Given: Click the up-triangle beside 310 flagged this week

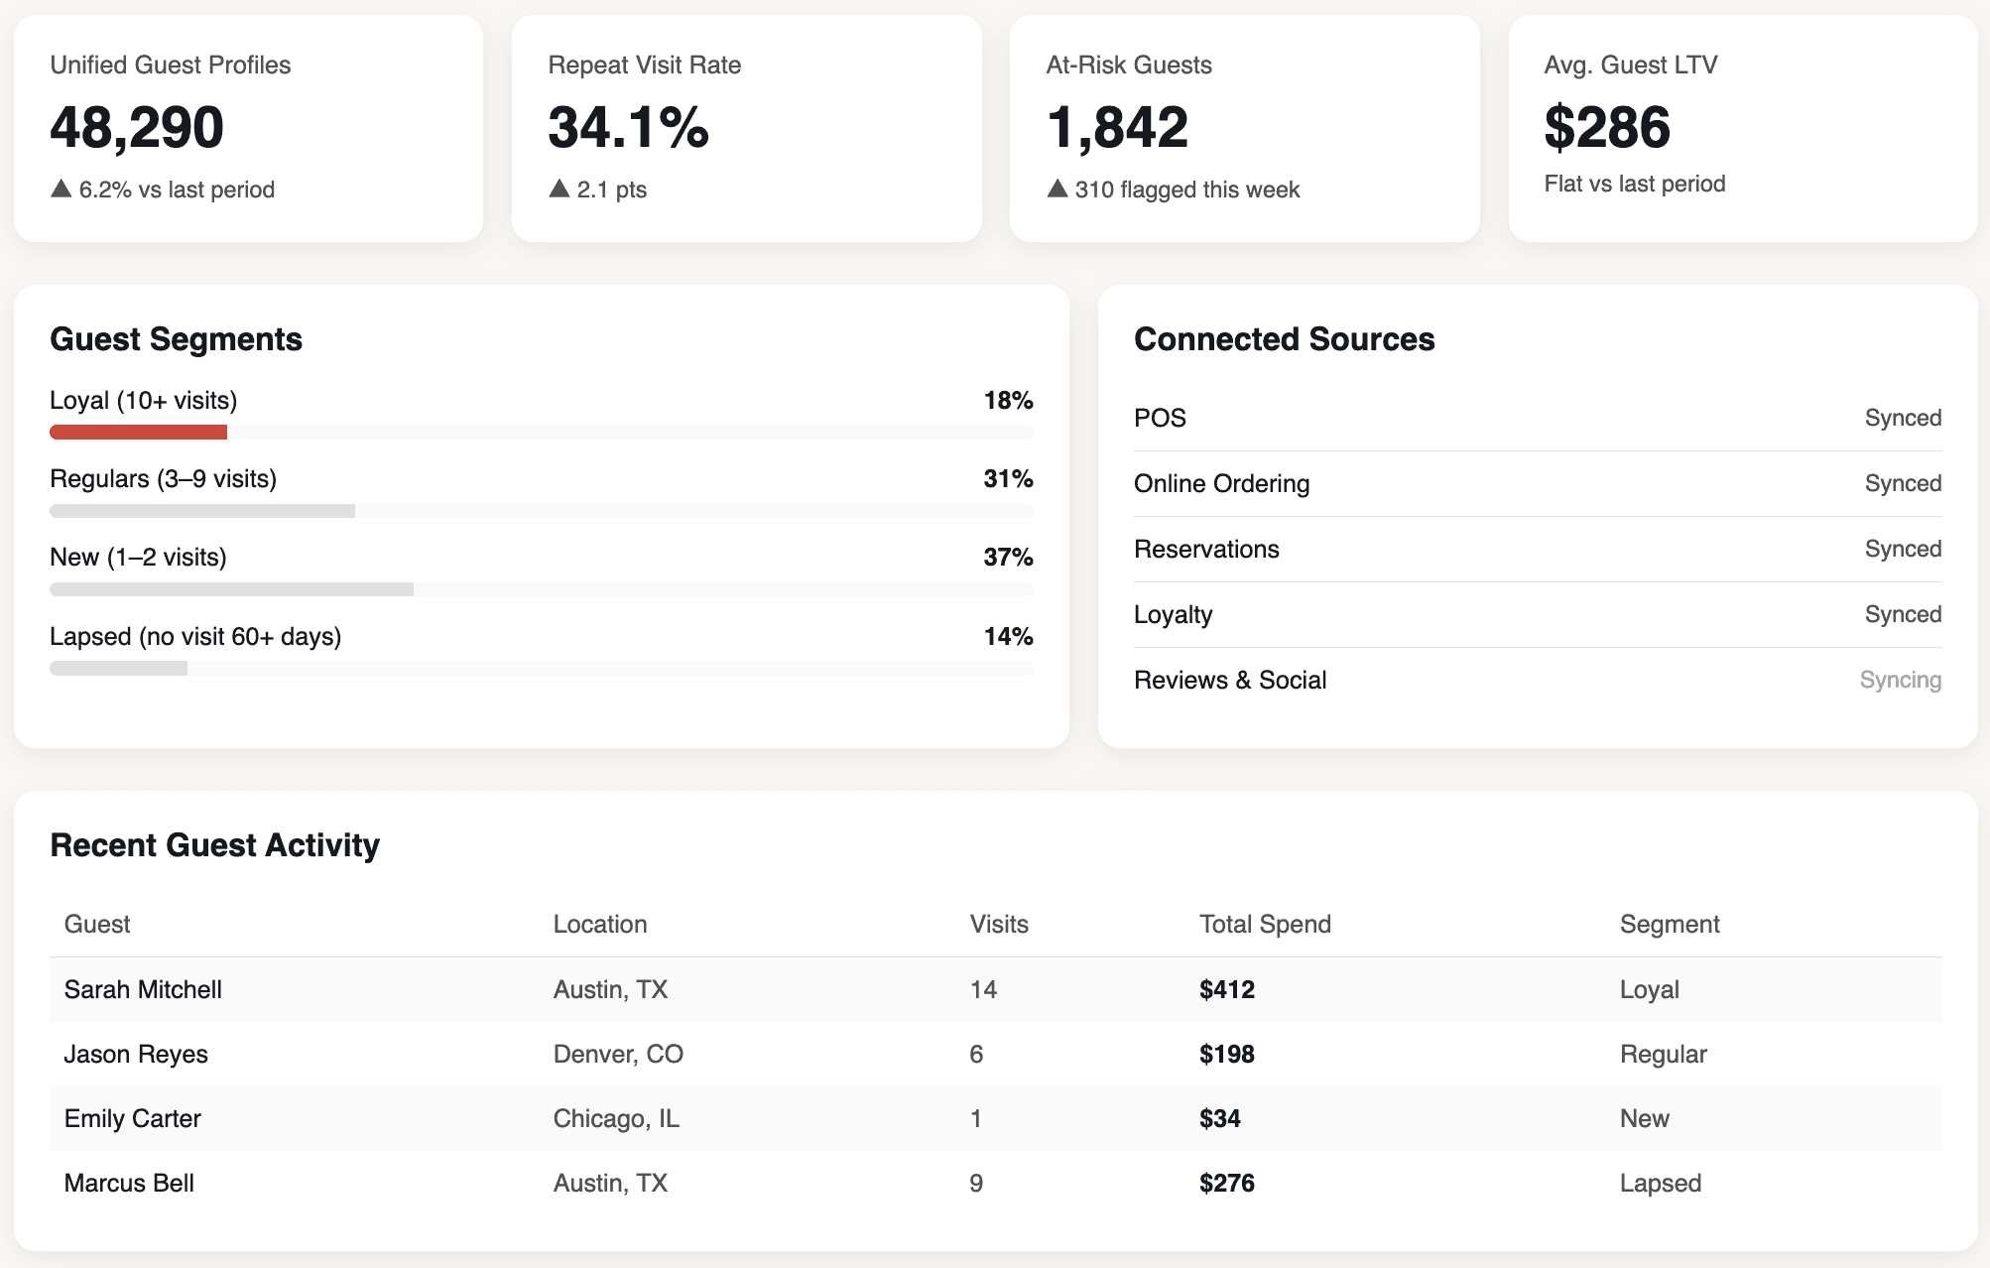Looking at the screenshot, I should coord(1057,189).
